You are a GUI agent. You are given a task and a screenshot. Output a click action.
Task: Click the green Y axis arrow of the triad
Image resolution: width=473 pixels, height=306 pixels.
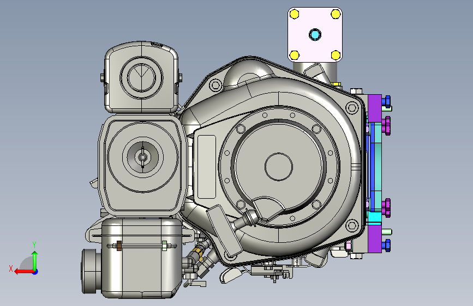point(35,260)
